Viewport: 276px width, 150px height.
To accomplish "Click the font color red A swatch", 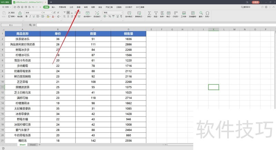I will 53,16.
